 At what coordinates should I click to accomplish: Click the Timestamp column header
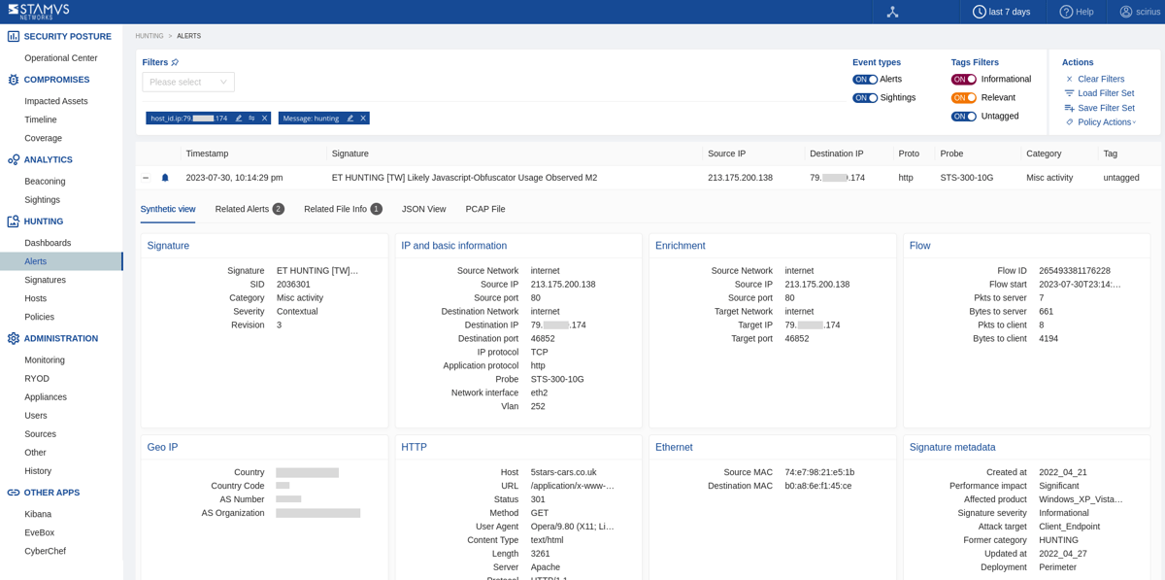[x=208, y=154]
